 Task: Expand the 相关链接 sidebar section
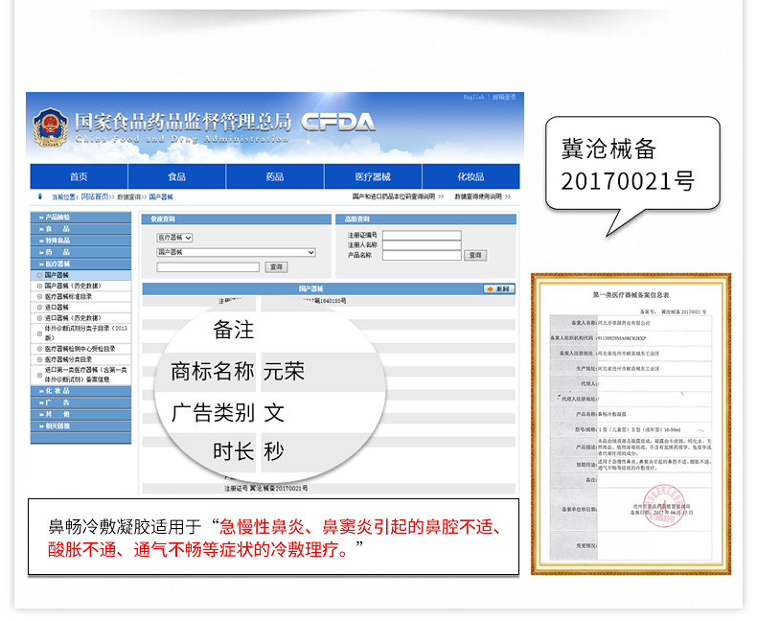click(80, 425)
